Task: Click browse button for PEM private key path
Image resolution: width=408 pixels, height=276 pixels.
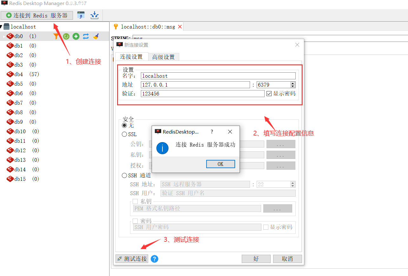Action: [x=278, y=208]
